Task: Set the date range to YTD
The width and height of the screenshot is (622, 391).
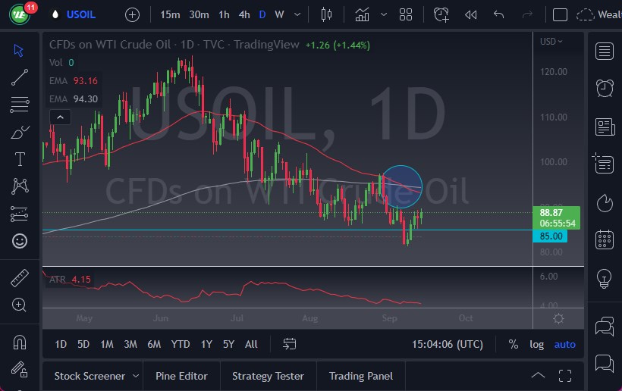Action: [181, 344]
